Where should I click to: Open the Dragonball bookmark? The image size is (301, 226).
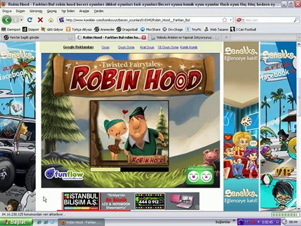pyautogui.click(x=127, y=30)
